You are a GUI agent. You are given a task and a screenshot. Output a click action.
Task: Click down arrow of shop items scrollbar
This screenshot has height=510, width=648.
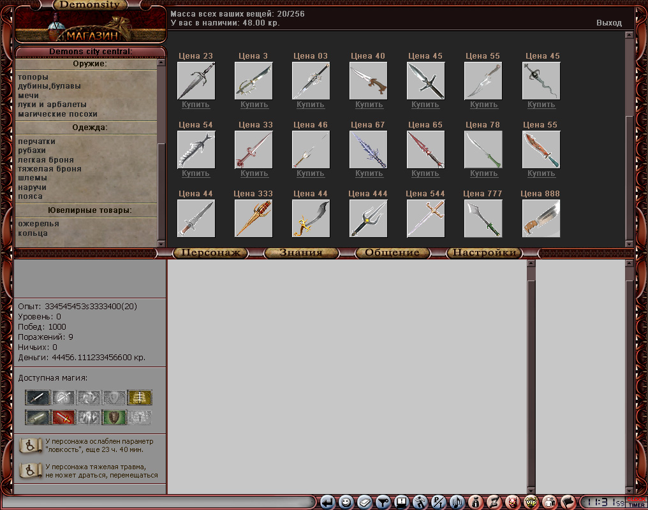coord(630,244)
